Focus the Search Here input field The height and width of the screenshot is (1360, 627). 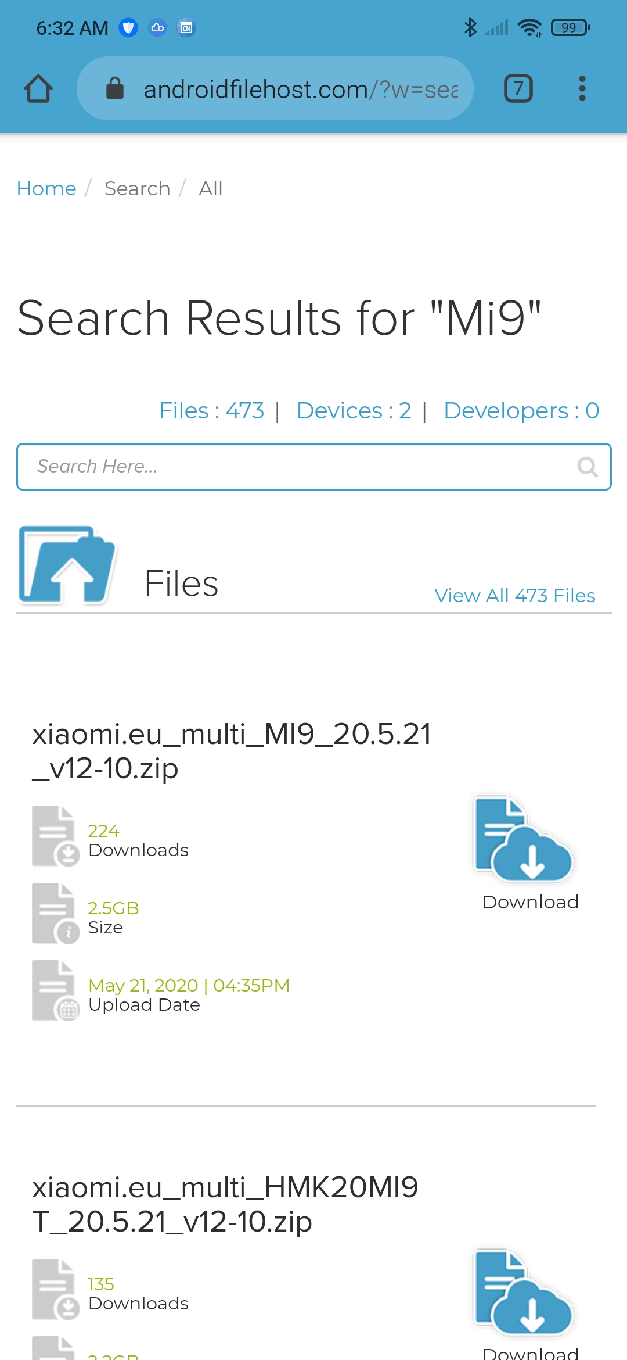pos(314,467)
